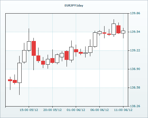The width and height of the screenshot is (148, 118).
Task: Click the 138.90 price label
Action: (x=135, y=69)
